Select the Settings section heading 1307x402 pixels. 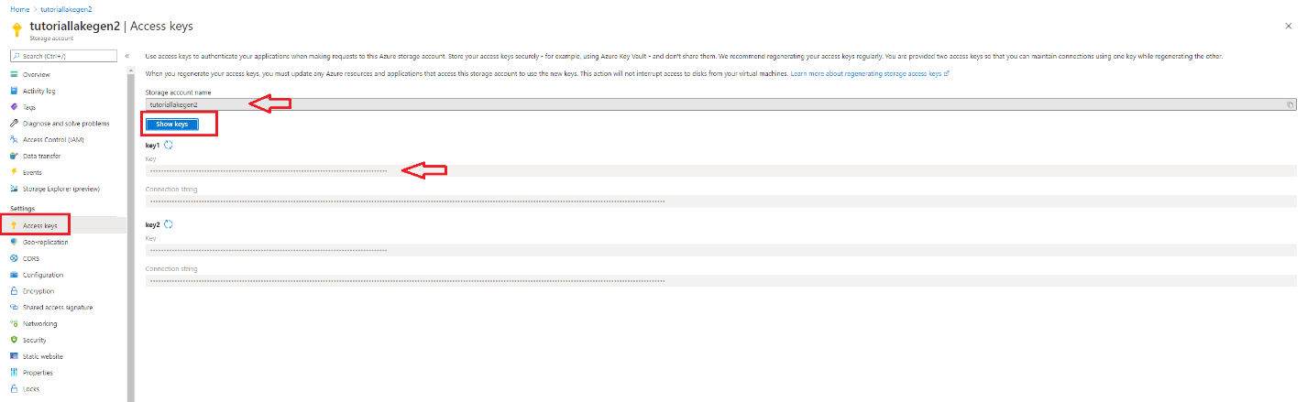click(23, 208)
